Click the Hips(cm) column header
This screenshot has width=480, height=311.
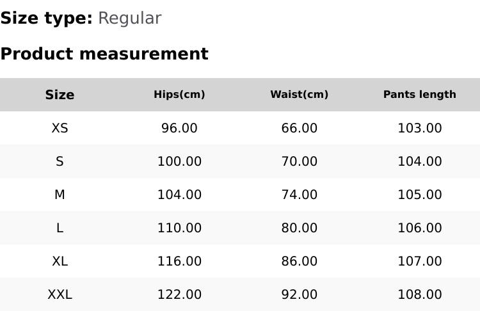tap(179, 95)
